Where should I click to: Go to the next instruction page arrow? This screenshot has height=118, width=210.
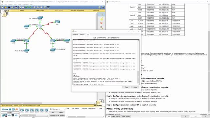coord(206,117)
